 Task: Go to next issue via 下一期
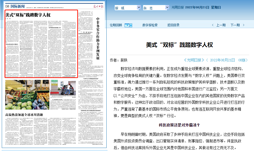point(235,25)
